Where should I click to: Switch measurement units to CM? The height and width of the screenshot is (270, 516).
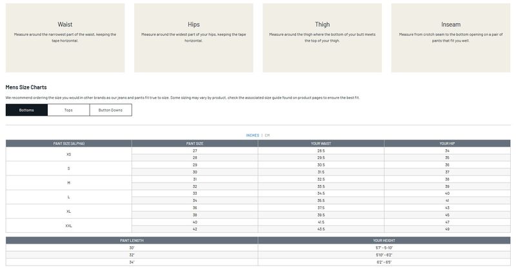(x=267, y=135)
